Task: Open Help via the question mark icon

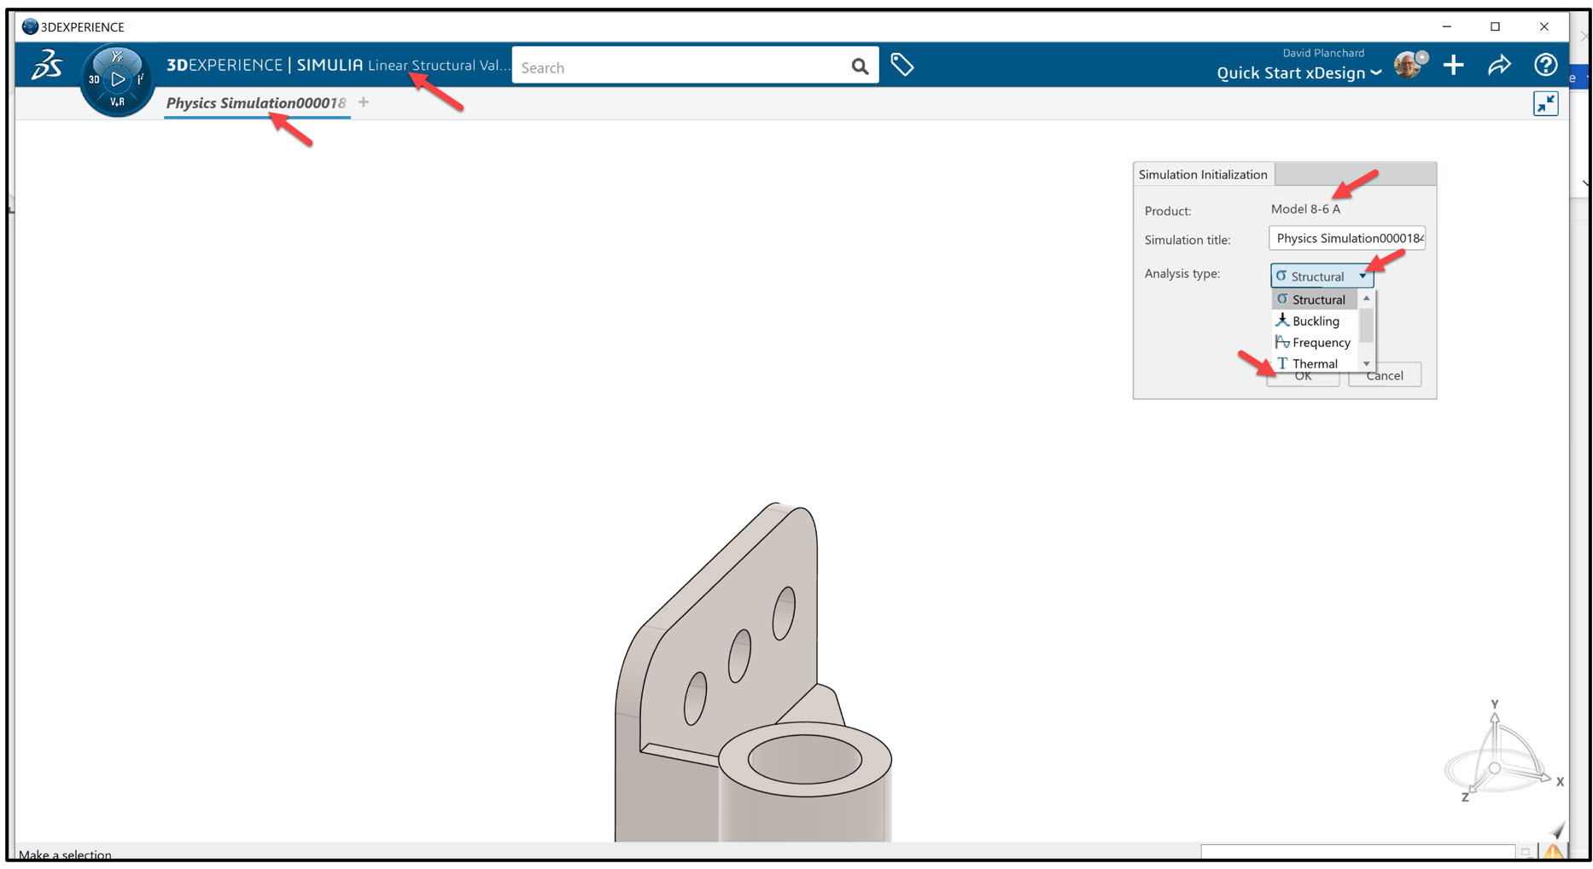Action: coord(1545,65)
